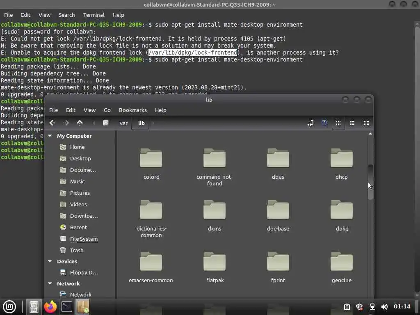Open the Search menu in terminal window

[67, 15]
